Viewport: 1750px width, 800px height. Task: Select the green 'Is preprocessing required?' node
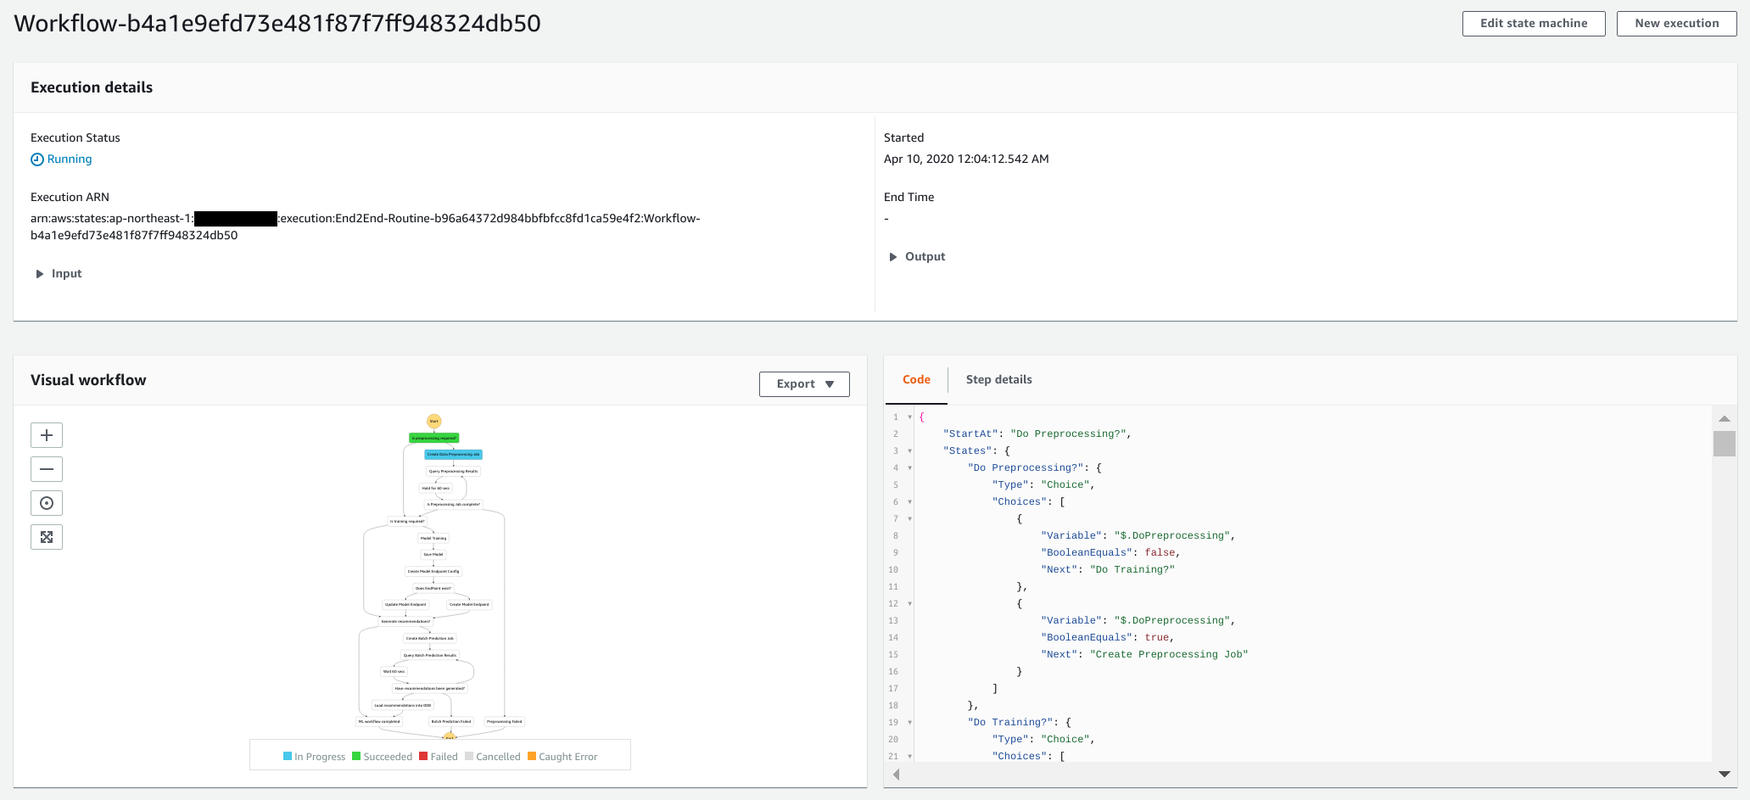pos(433,438)
